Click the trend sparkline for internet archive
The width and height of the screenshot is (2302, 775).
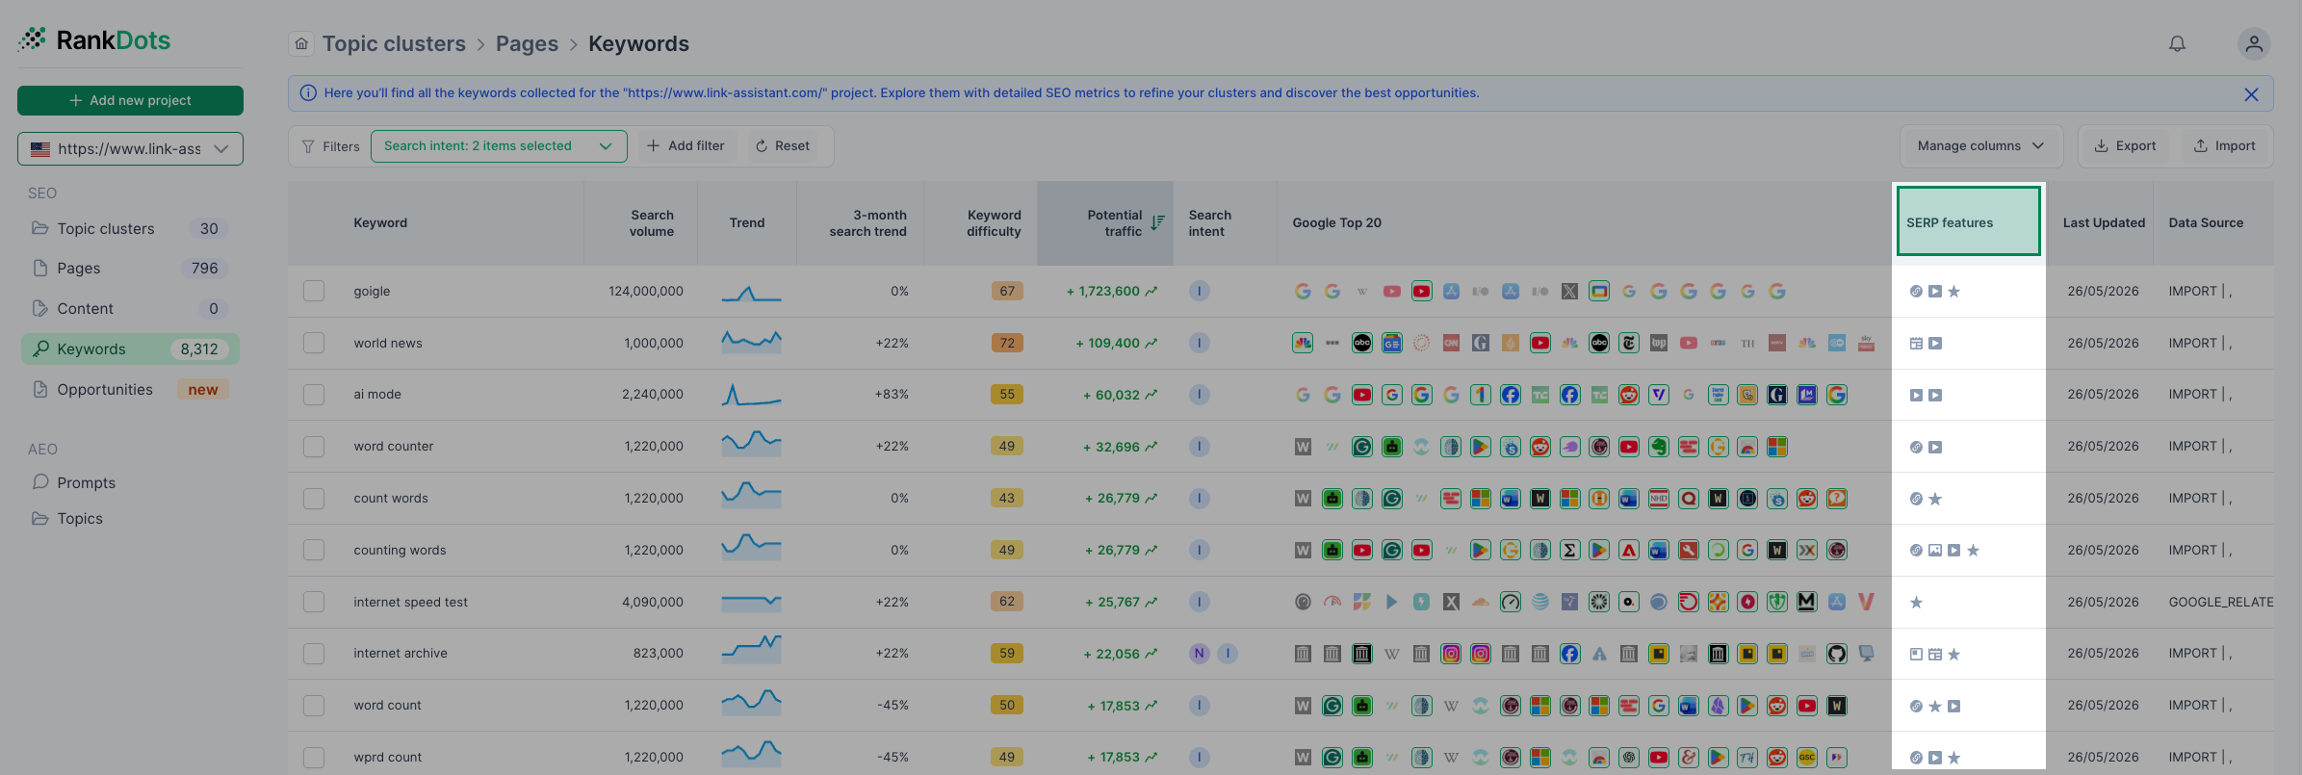point(751,650)
